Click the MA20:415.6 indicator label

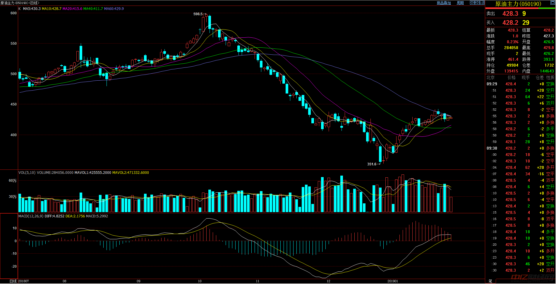[72, 9]
